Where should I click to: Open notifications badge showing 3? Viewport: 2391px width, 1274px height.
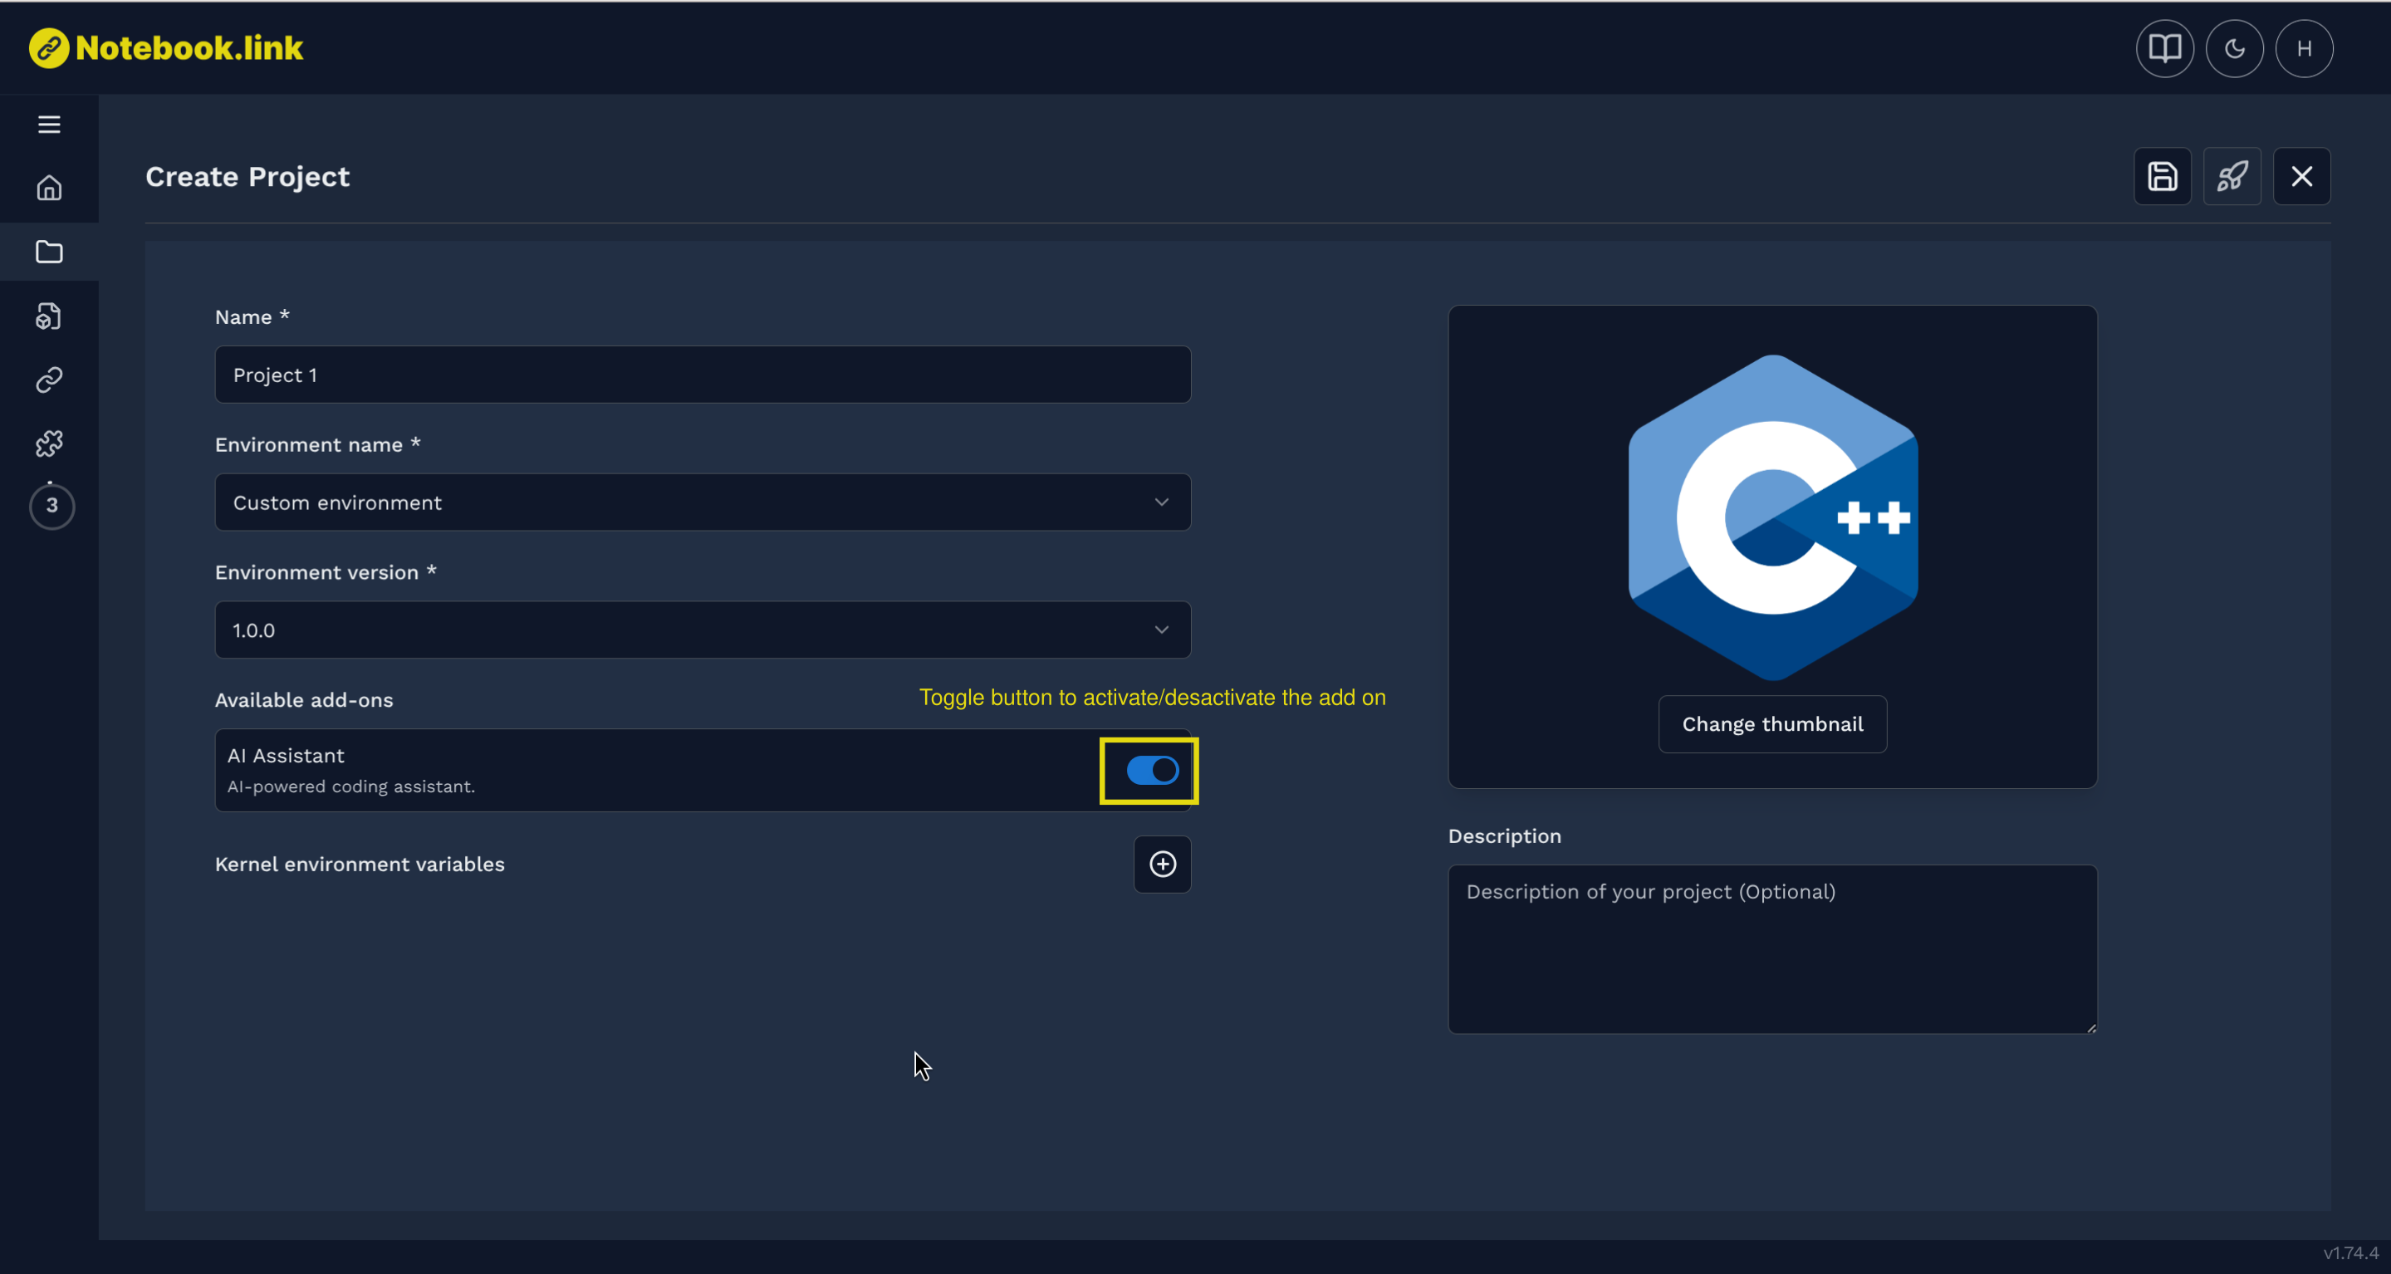(x=52, y=507)
